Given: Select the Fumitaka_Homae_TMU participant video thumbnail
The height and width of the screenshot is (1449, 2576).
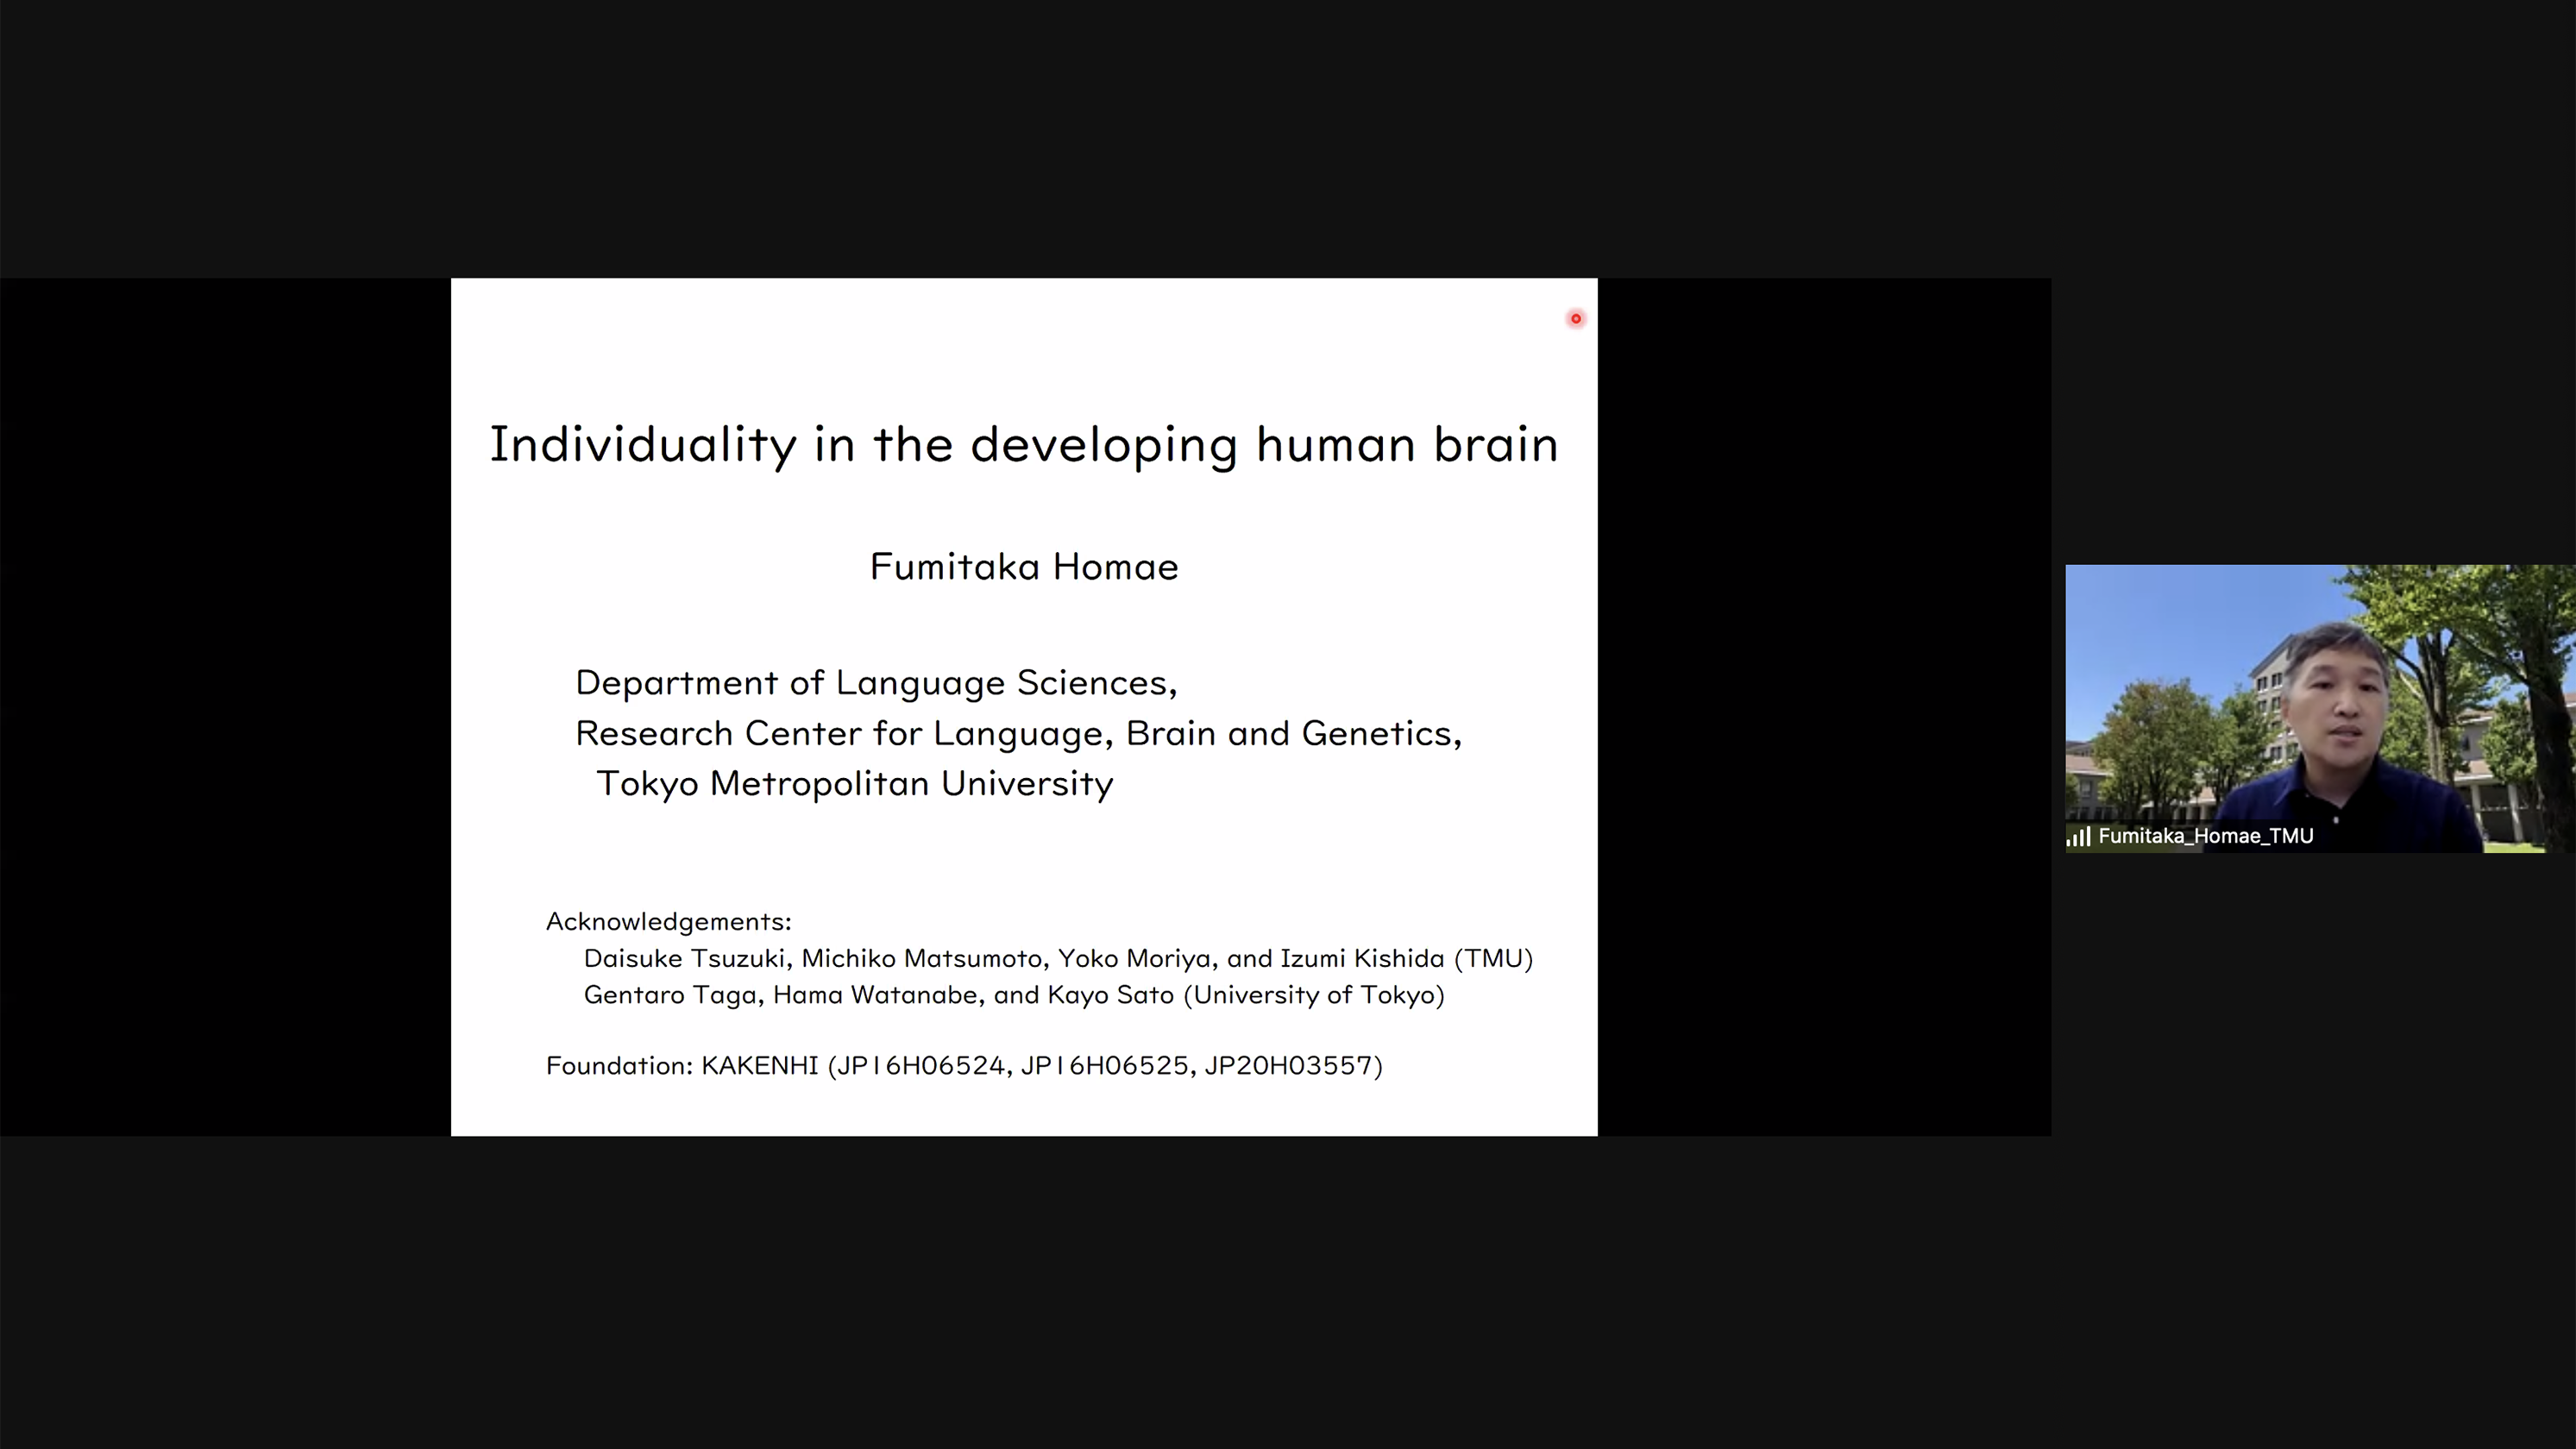Looking at the screenshot, I should 2320,709.
